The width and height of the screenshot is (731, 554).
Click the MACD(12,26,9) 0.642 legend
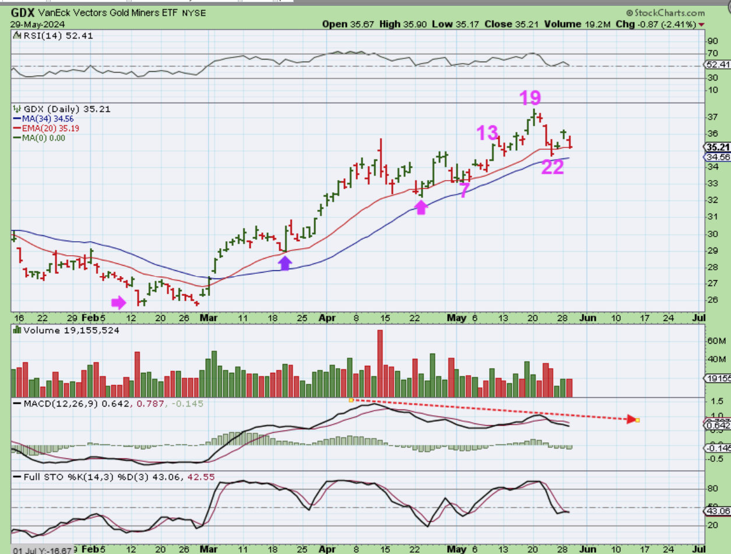73,403
